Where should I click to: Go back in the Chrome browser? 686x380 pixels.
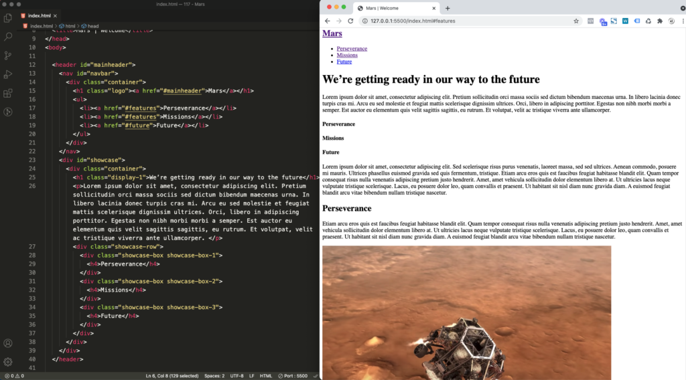coord(327,21)
